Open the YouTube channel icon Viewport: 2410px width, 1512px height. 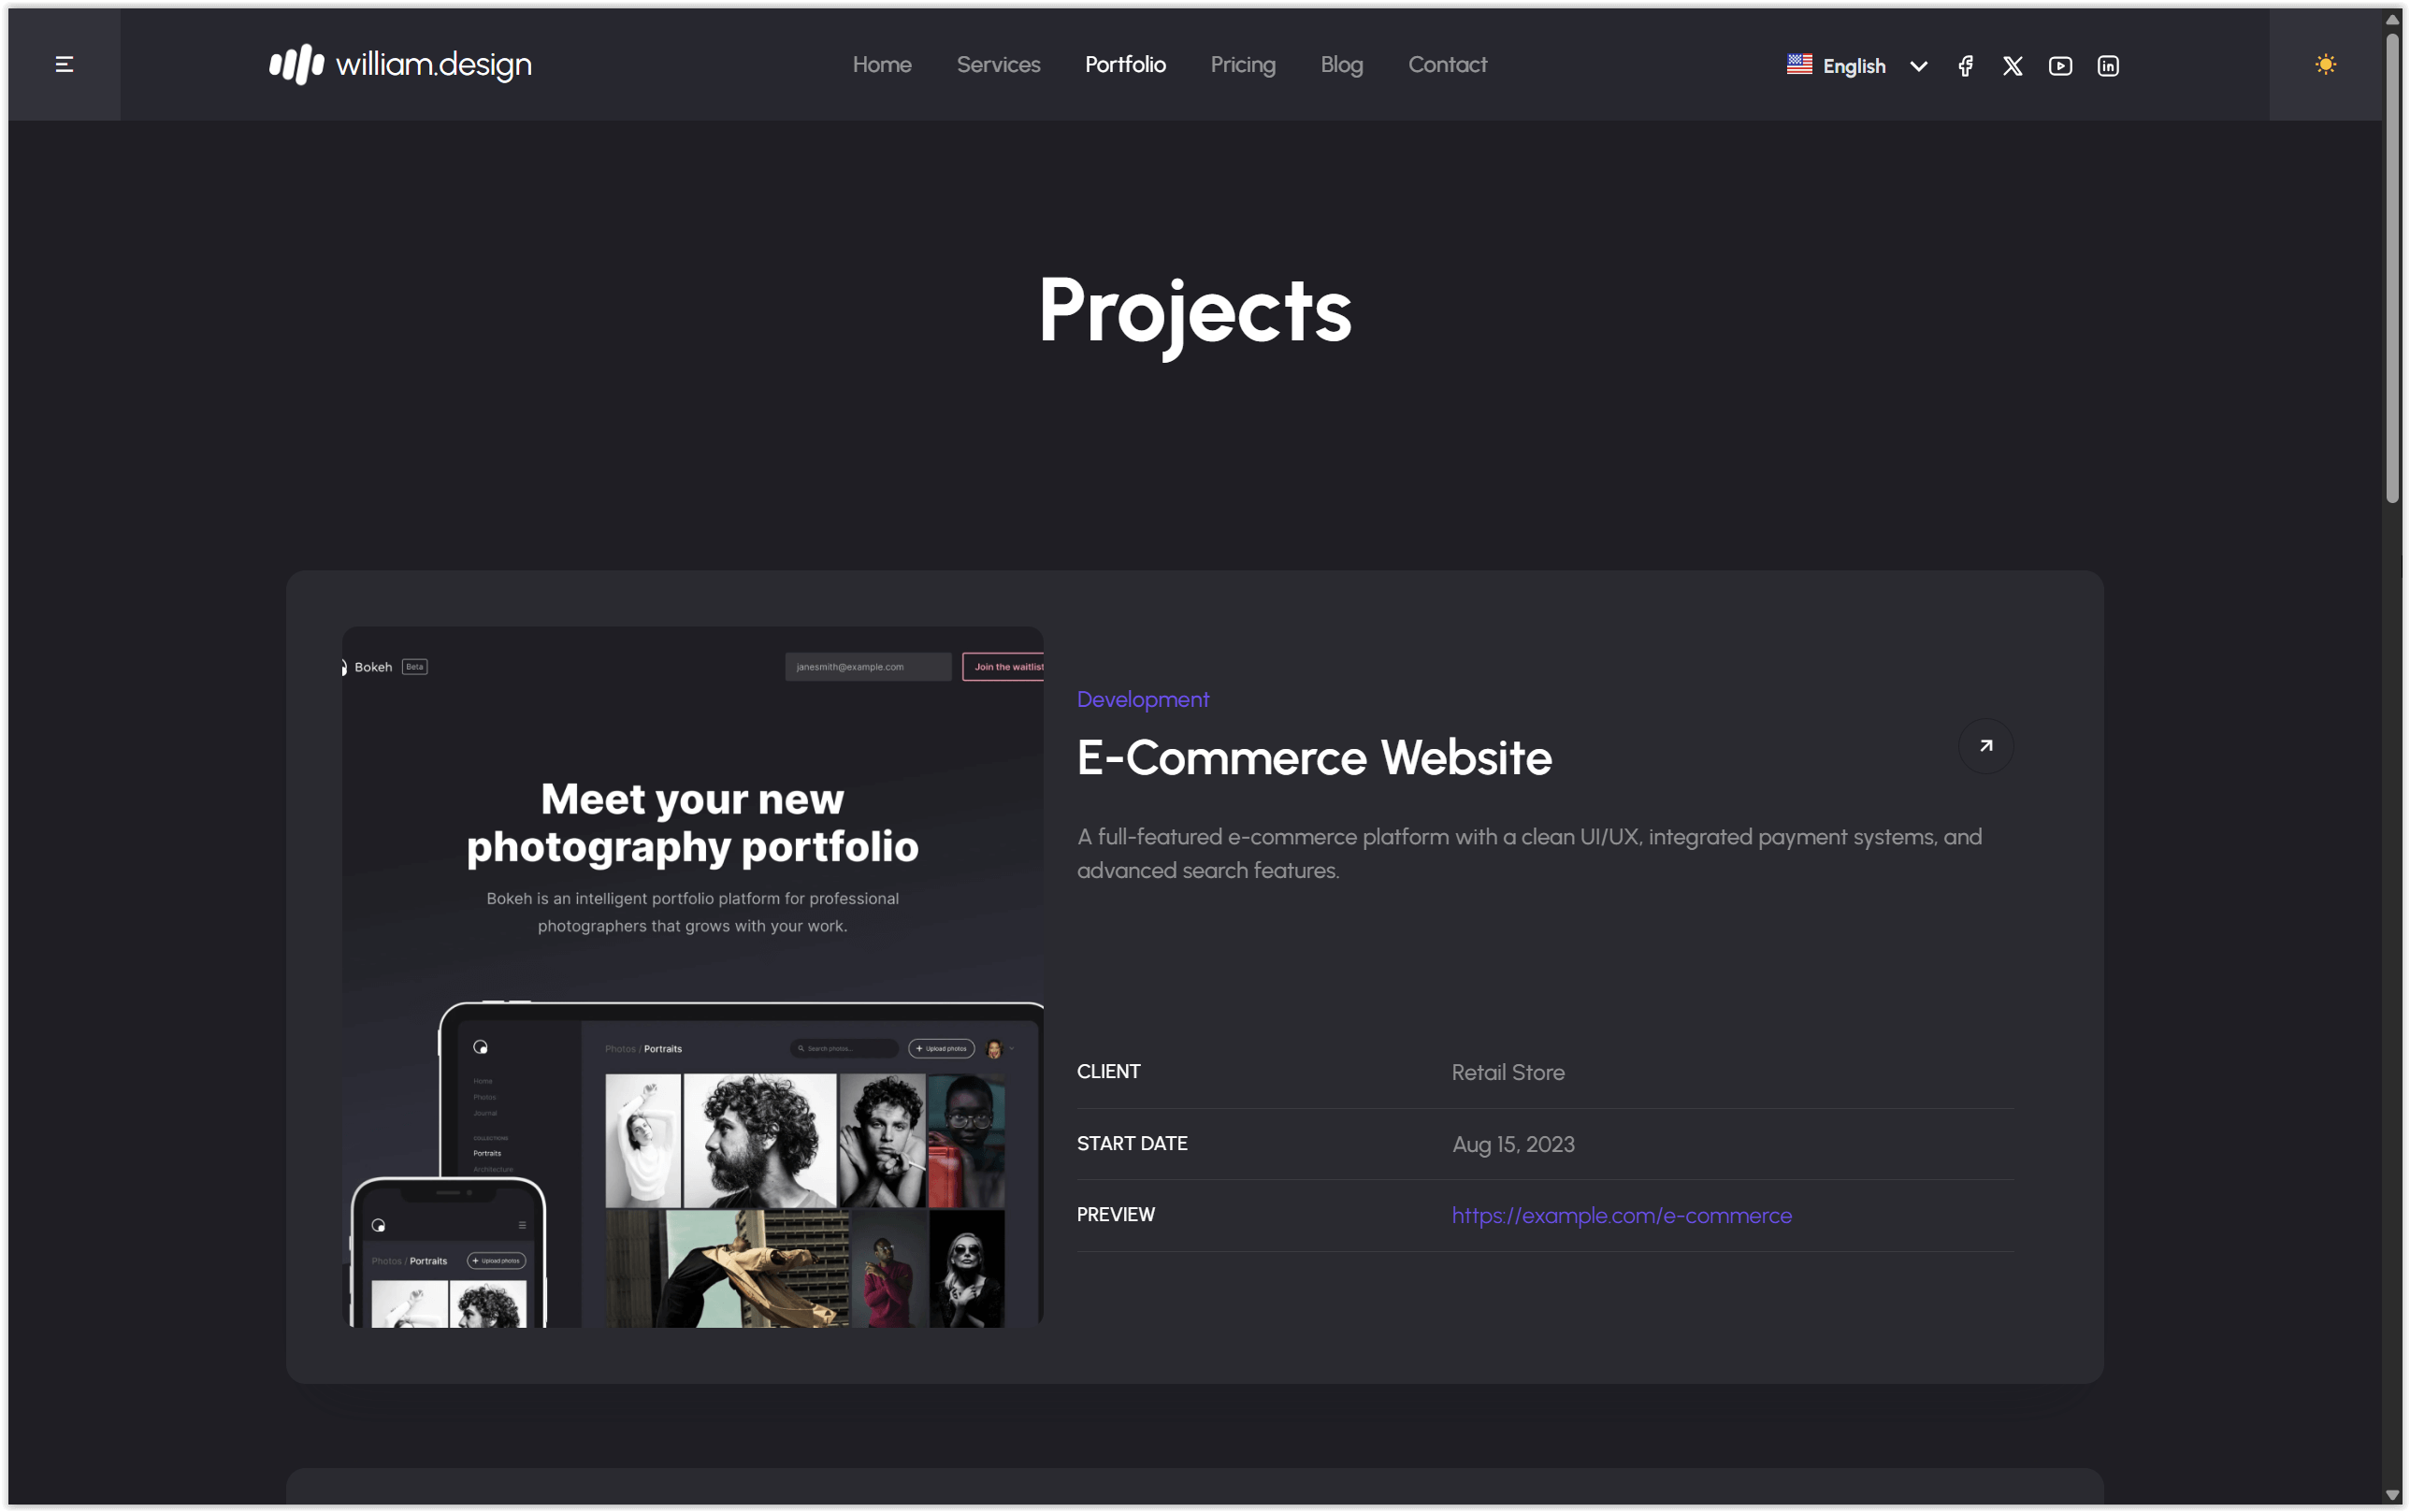tap(2059, 65)
